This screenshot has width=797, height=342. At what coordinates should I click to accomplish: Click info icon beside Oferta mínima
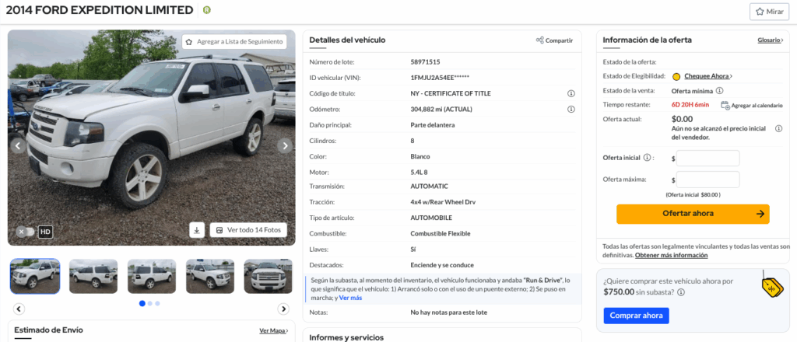point(719,91)
